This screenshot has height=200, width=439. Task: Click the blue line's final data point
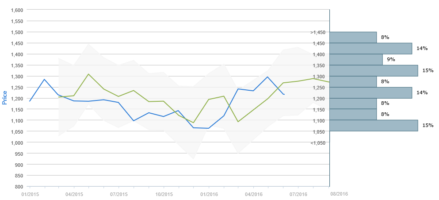(283, 94)
